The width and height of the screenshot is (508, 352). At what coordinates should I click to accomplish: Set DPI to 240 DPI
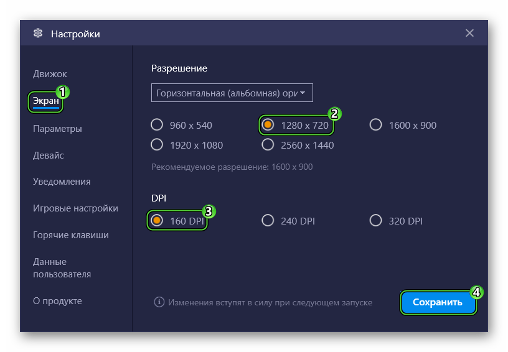coord(268,221)
